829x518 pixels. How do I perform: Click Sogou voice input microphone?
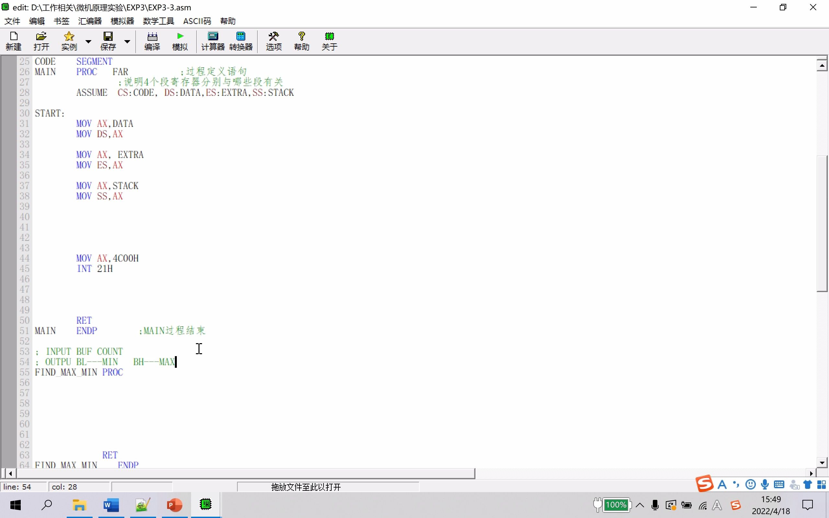[x=765, y=484]
